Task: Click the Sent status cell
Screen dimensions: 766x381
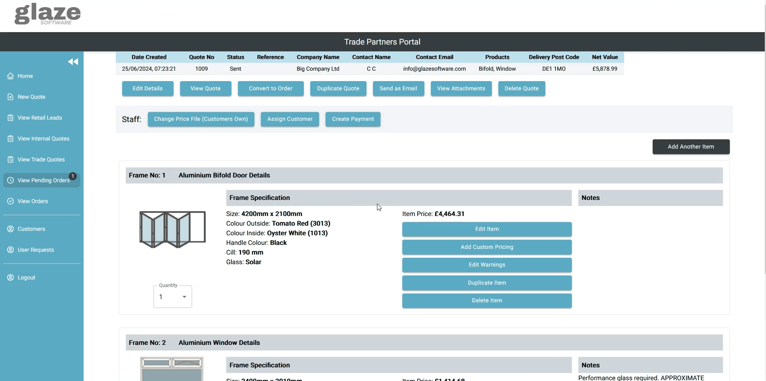Action: pos(236,69)
